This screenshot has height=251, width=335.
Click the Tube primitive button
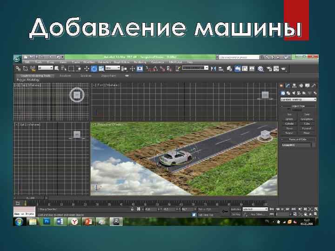coord(307,124)
